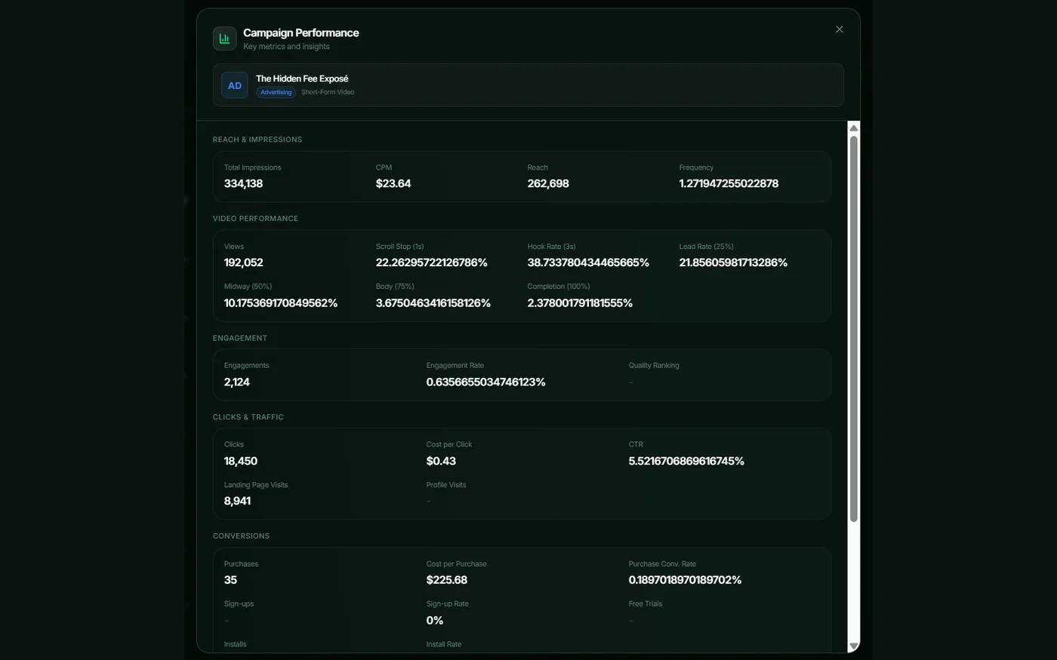Image resolution: width=1057 pixels, height=660 pixels.
Task: Click the Quality Ranking label
Action: click(x=654, y=365)
